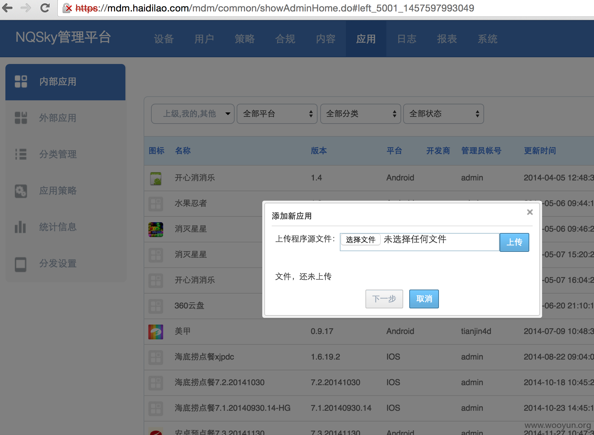
Task: Select the 海底捞点餐7.2.20141030 app name
Action: tap(219, 382)
